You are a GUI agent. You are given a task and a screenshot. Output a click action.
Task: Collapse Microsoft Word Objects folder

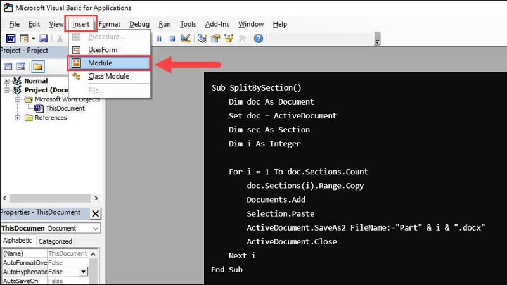[18, 99]
